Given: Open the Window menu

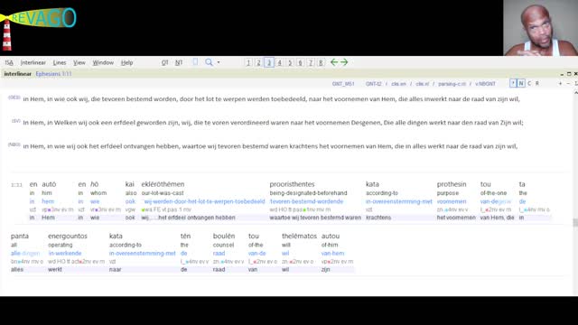Looking at the screenshot, I should (x=103, y=62).
